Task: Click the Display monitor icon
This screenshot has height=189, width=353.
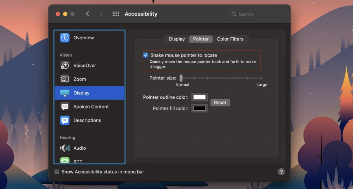Action: click(x=65, y=93)
